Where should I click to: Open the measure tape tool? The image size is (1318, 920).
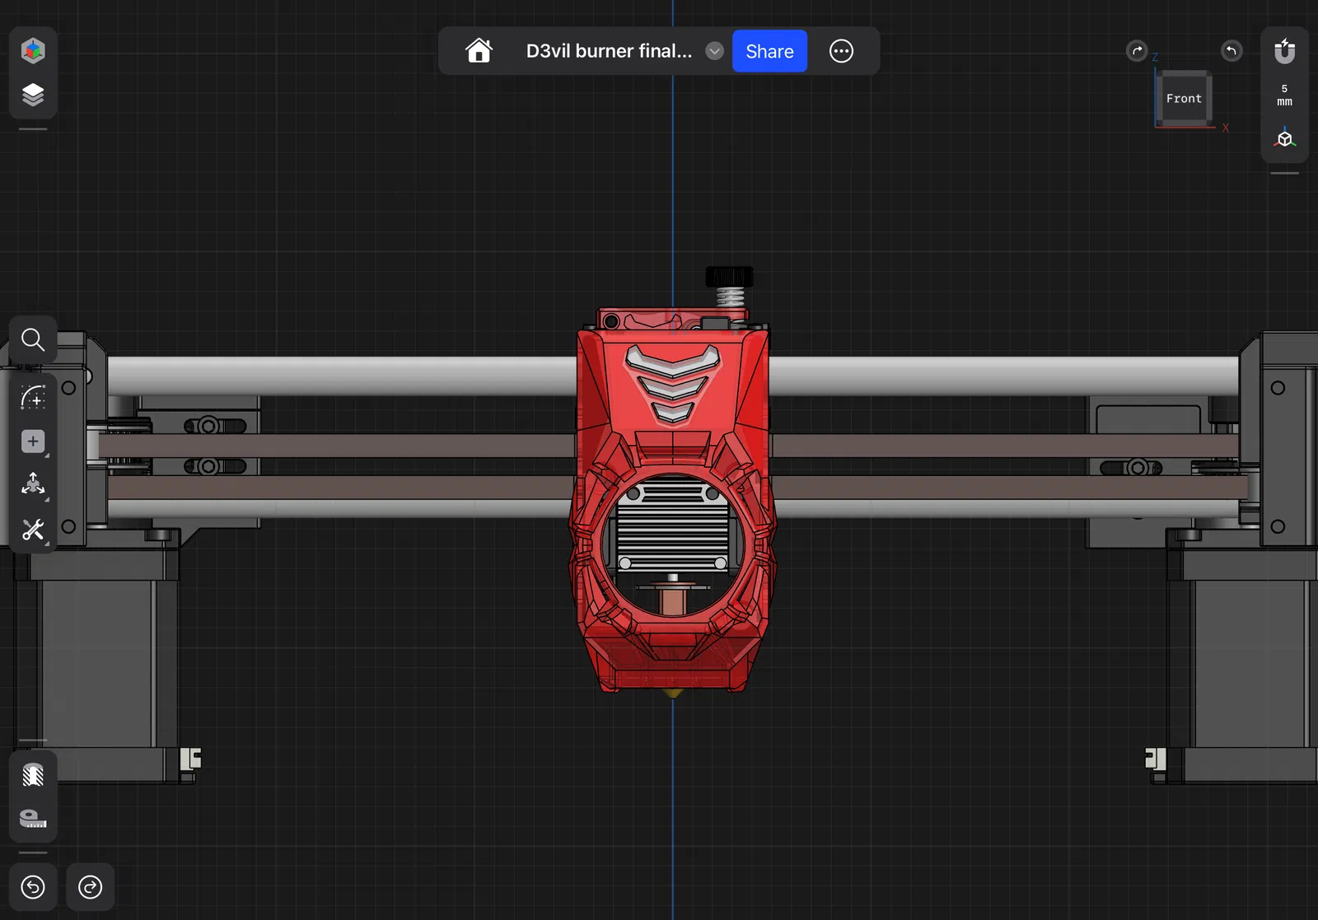click(33, 818)
